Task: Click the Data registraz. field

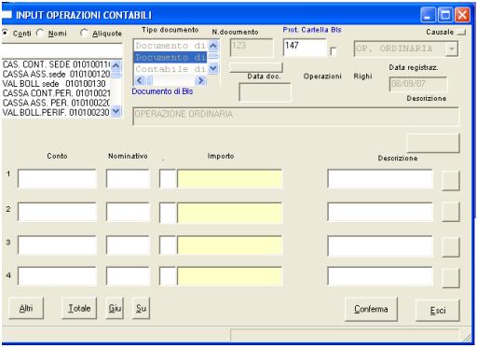Action: click(418, 84)
